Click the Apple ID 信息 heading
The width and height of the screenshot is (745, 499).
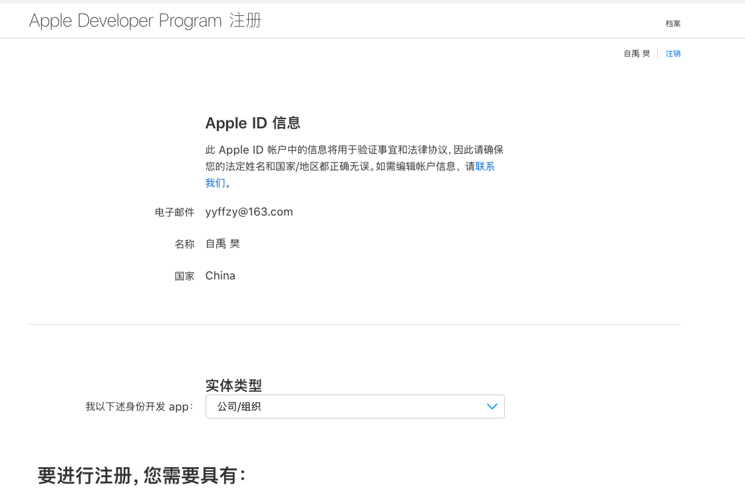253,123
